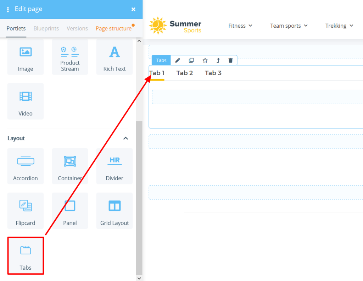Open the Flipcard layout portlet

[25, 211]
